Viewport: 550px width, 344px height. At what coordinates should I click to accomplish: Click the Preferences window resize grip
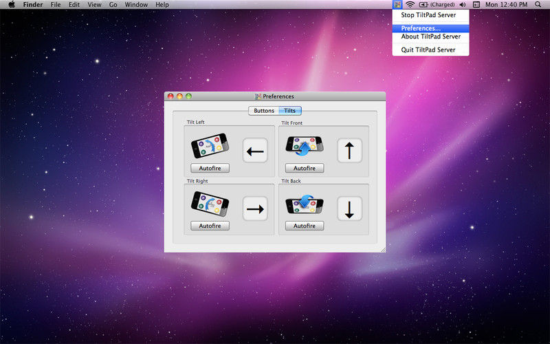(x=383, y=250)
